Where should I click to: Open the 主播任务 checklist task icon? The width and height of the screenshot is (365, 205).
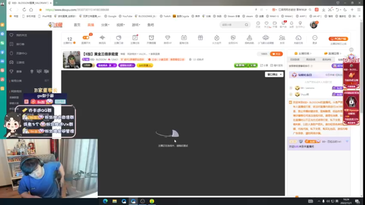point(135,39)
